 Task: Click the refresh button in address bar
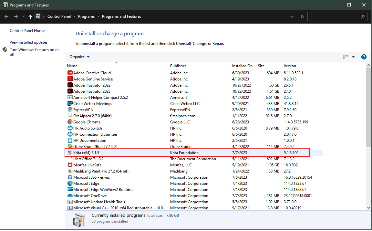coord(302,16)
